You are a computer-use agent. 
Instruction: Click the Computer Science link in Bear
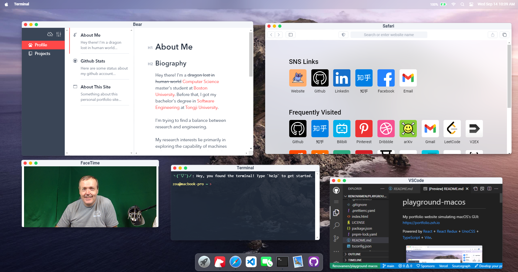pos(201,81)
